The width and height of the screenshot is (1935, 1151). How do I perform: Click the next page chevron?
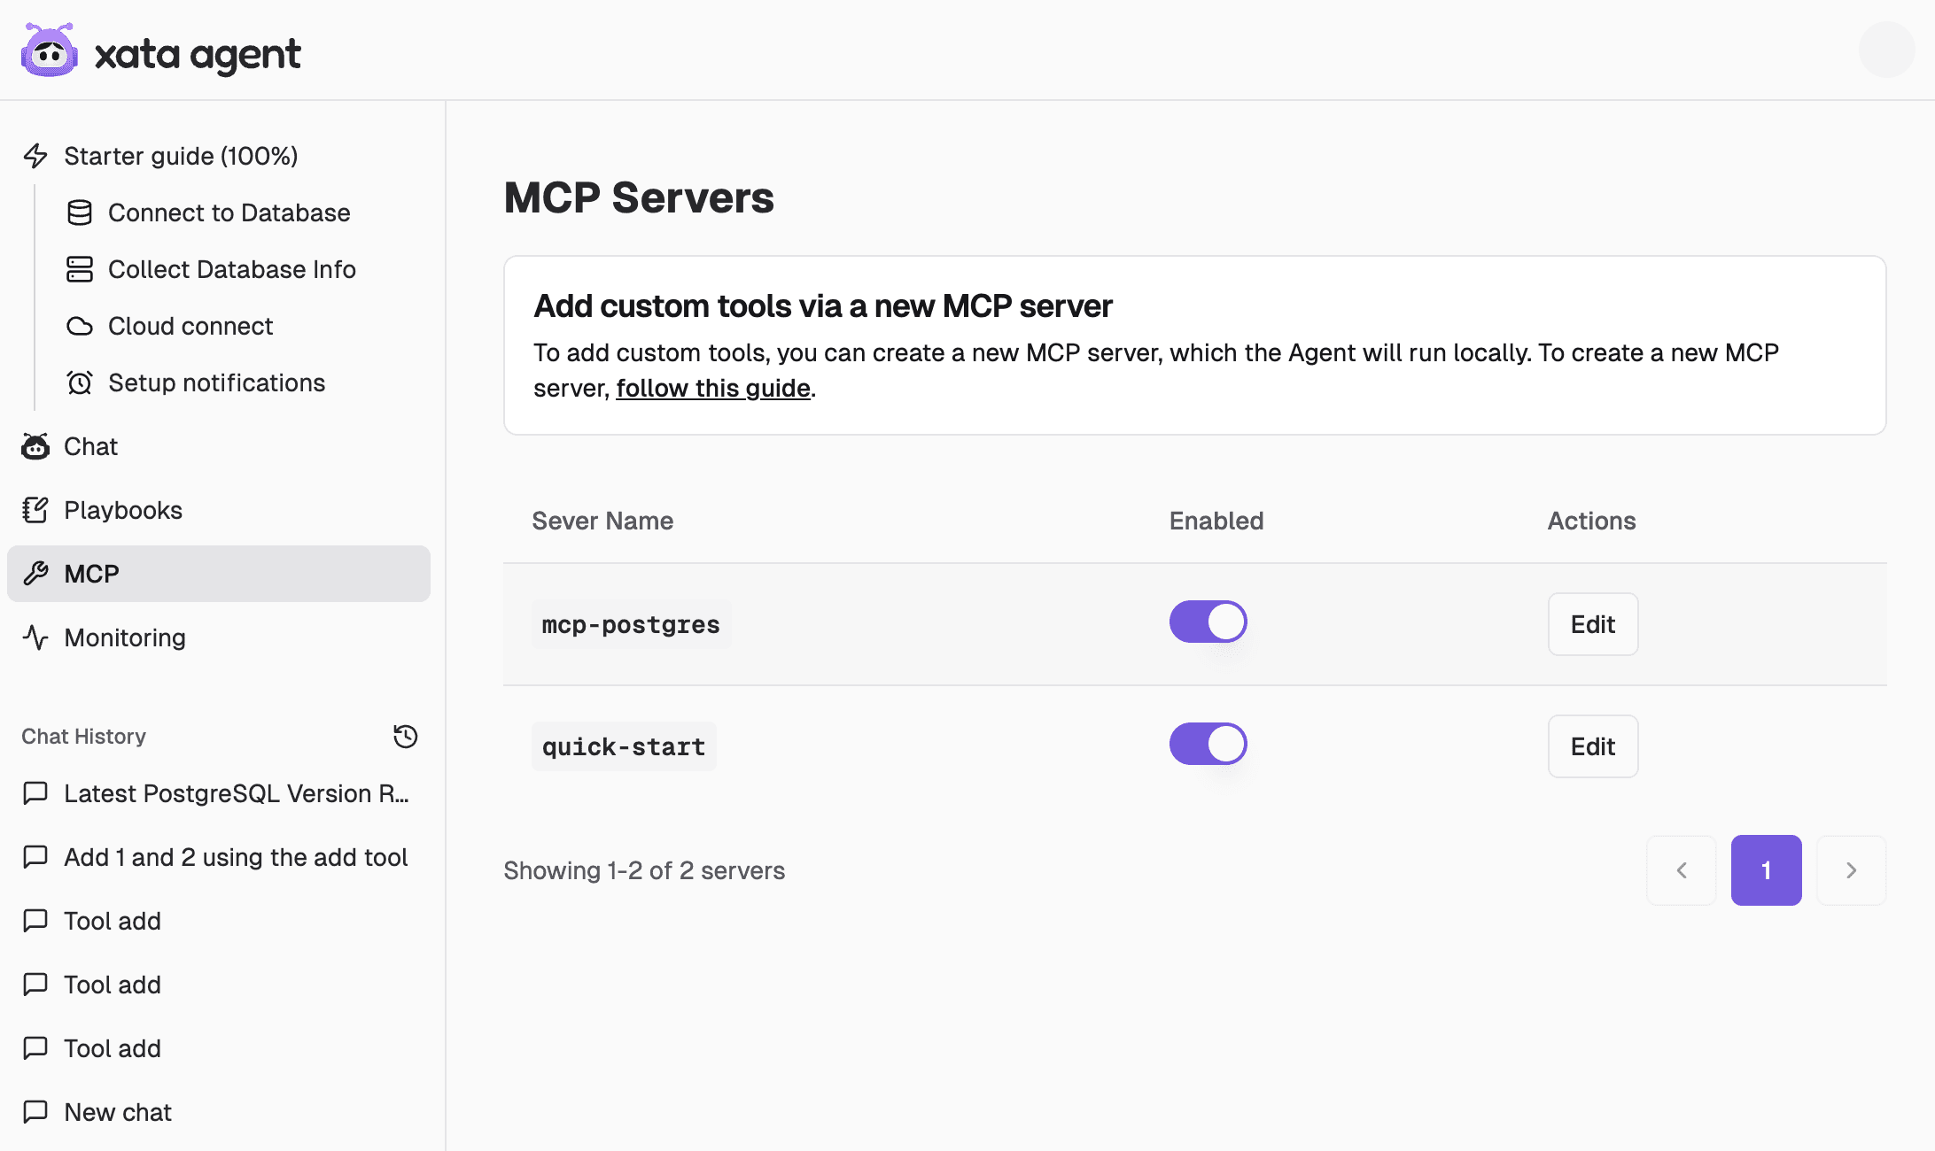click(1851, 870)
